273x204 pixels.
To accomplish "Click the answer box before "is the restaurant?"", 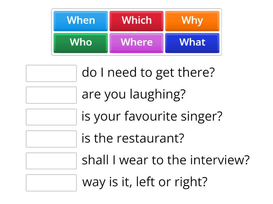I will [x=51, y=139].
